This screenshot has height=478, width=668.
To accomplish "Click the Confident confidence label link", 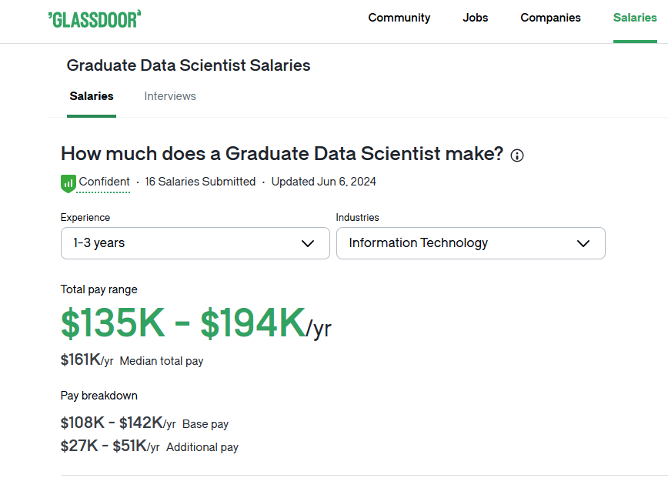I will (x=104, y=182).
